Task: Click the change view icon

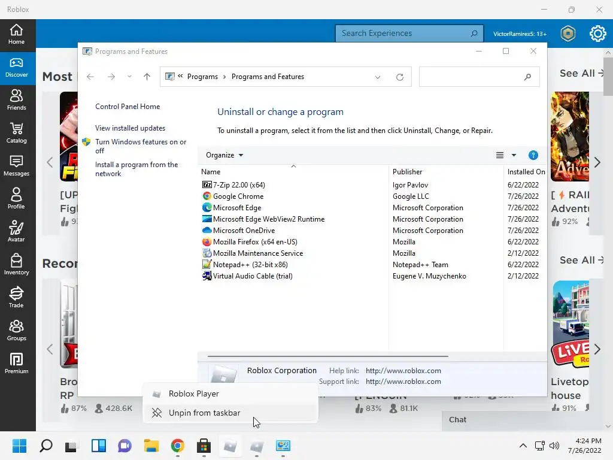Action: [500, 155]
